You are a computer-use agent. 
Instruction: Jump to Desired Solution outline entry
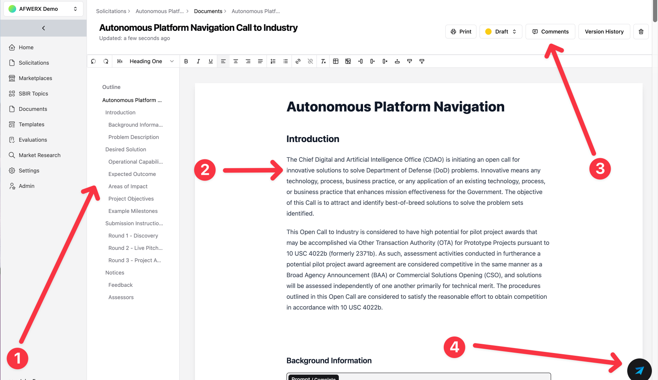pos(126,149)
